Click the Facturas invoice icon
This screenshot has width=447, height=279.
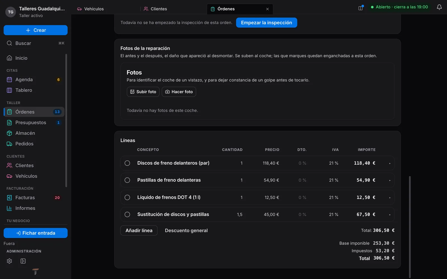coord(9,198)
